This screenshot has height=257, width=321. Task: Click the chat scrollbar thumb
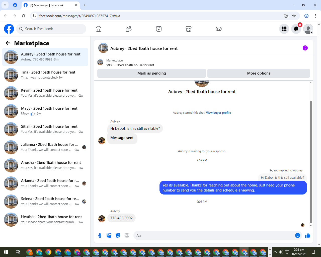tap(311, 162)
